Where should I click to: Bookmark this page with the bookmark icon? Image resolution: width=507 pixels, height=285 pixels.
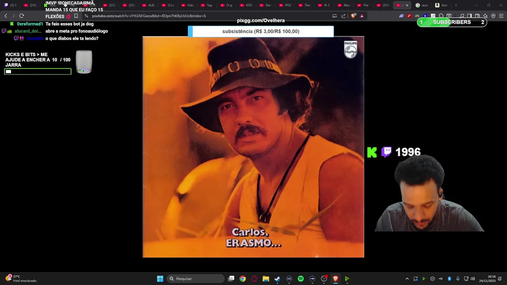(x=76, y=16)
